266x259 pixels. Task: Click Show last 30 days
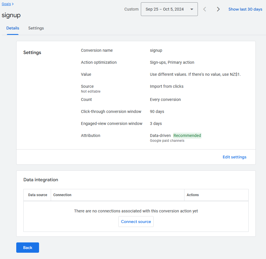[x=245, y=9]
